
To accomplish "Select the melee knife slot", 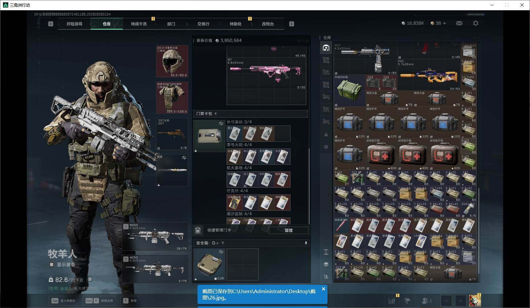I will 172,170.
